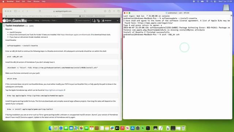Open Safari's Share menu
The width and height of the screenshot is (234, 132).
(110, 11)
